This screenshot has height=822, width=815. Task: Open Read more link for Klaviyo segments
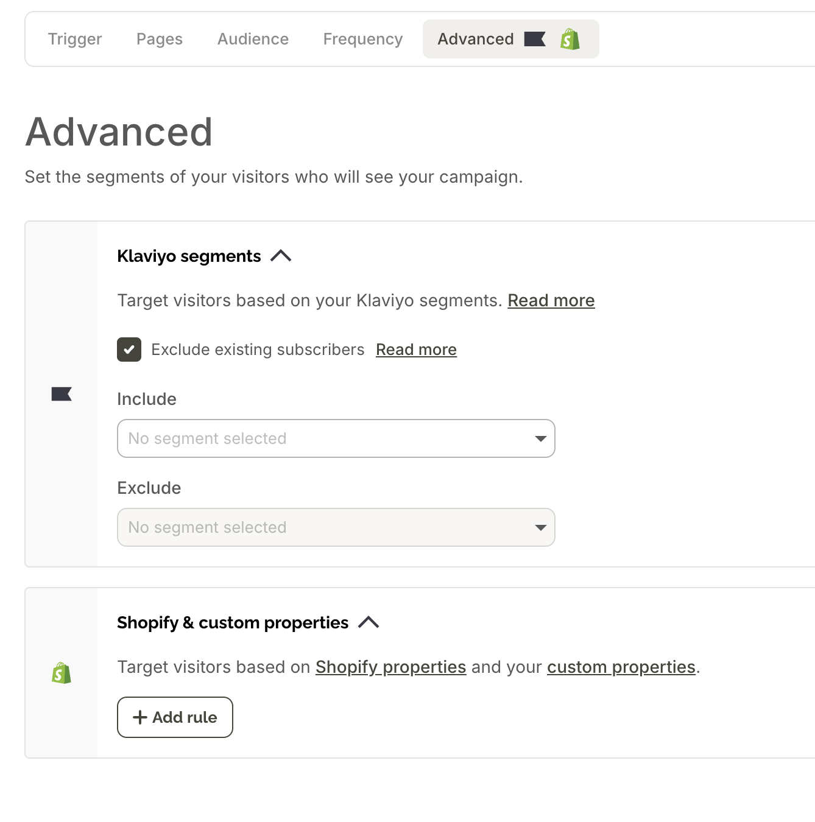pos(551,301)
